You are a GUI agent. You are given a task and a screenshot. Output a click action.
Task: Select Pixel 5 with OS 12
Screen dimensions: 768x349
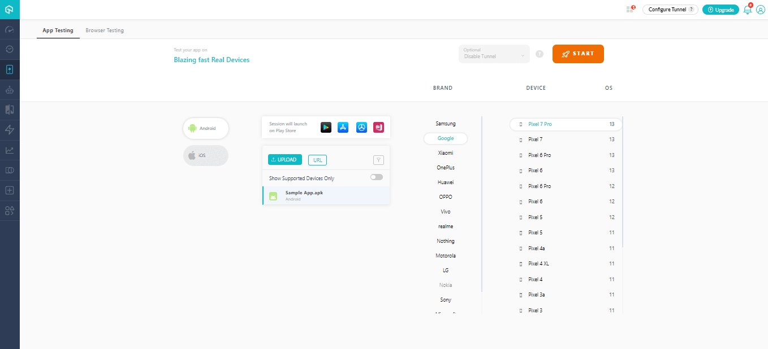point(566,217)
